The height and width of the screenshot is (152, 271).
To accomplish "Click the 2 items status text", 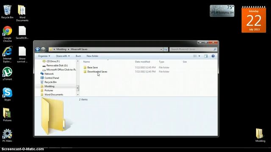I will (83, 100).
